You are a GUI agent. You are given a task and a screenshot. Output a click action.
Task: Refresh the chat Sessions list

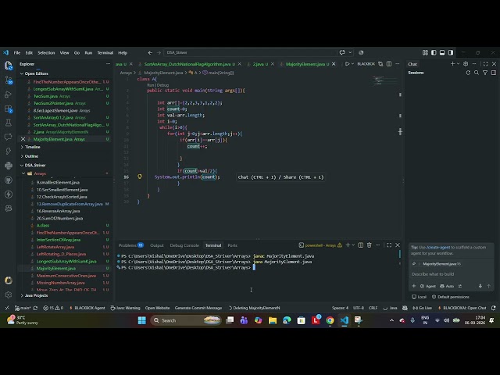[x=468, y=73]
